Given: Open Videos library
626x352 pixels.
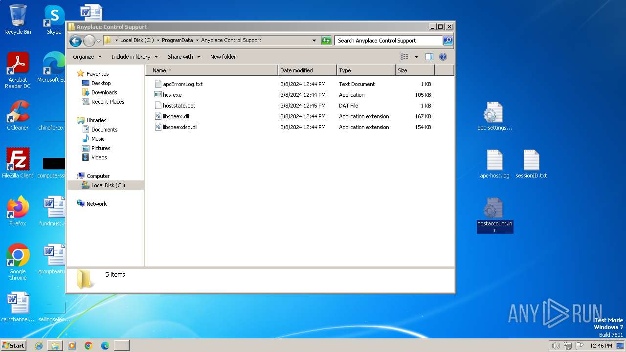Looking at the screenshot, I should coord(99,157).
